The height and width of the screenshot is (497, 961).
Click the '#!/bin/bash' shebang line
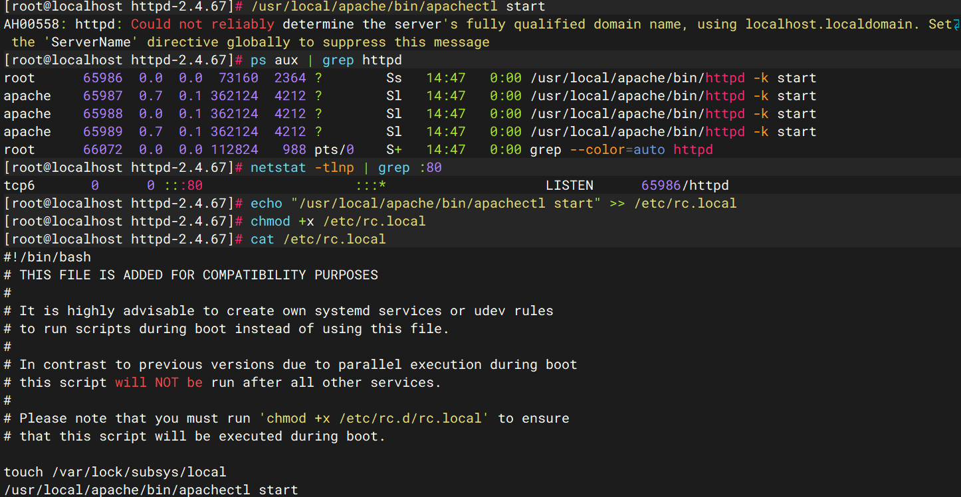(x=47, y=257)
